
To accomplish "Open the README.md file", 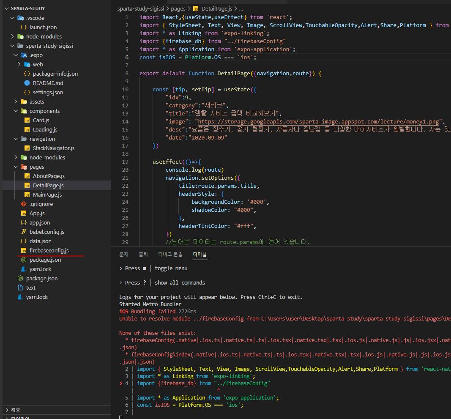I will pyautogui.click(x=48, y=83).
